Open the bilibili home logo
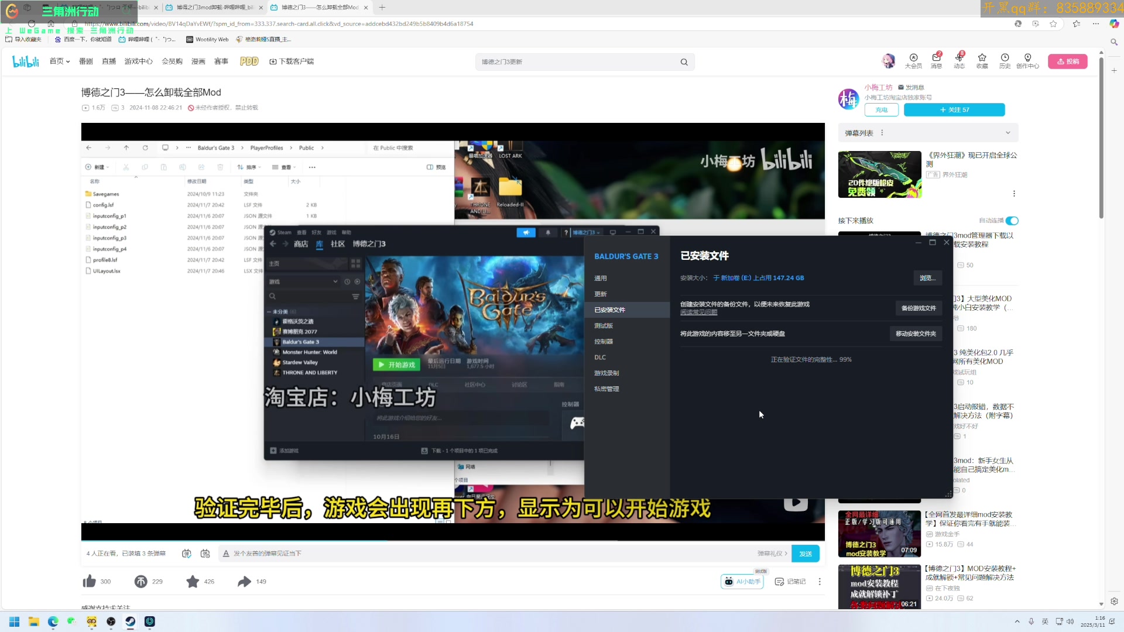 tap(26, 61)
